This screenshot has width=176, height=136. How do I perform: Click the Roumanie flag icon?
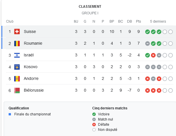(x=17, y=43)
